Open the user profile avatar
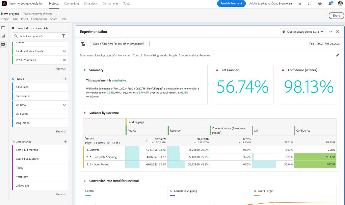This screenshot has width=345, height=205. coord(340,3)
